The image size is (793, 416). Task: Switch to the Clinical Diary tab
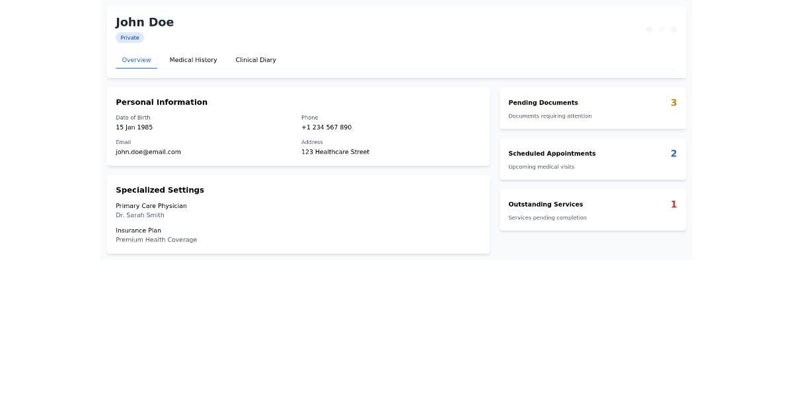click(x=256, y=59)
